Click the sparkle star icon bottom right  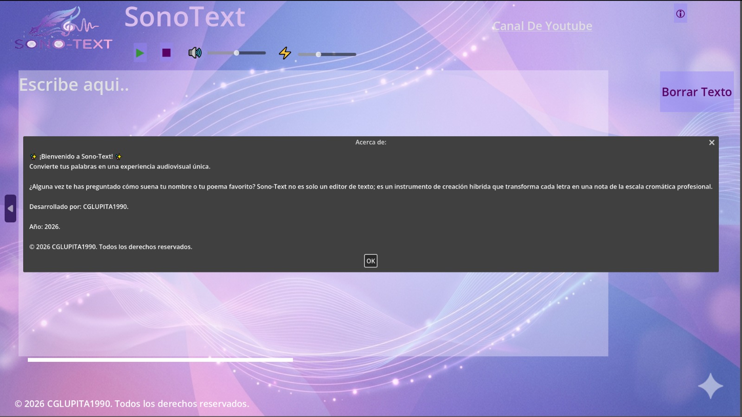pos(710,386)
